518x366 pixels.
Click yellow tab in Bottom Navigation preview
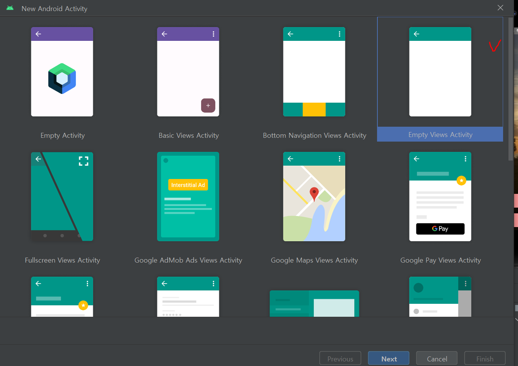click(x=314, y=110)
